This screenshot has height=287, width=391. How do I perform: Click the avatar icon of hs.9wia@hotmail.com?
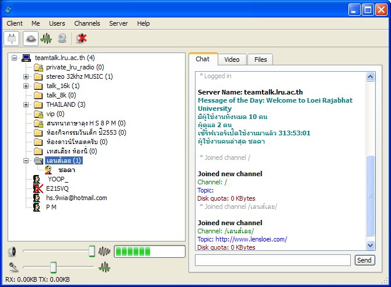(37, 198)
